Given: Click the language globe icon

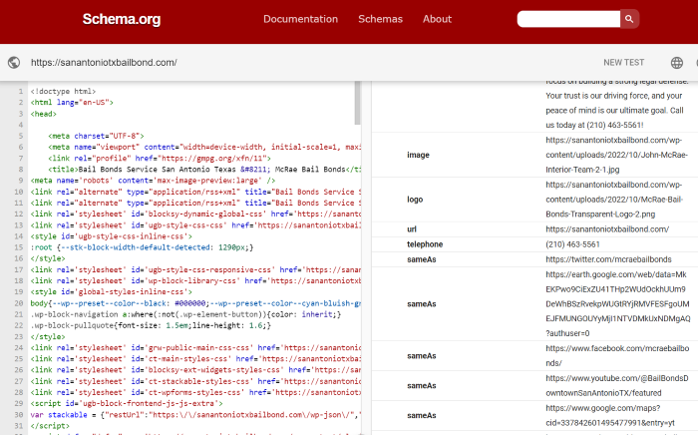Looking at the screenshot, I should (677, 63).
